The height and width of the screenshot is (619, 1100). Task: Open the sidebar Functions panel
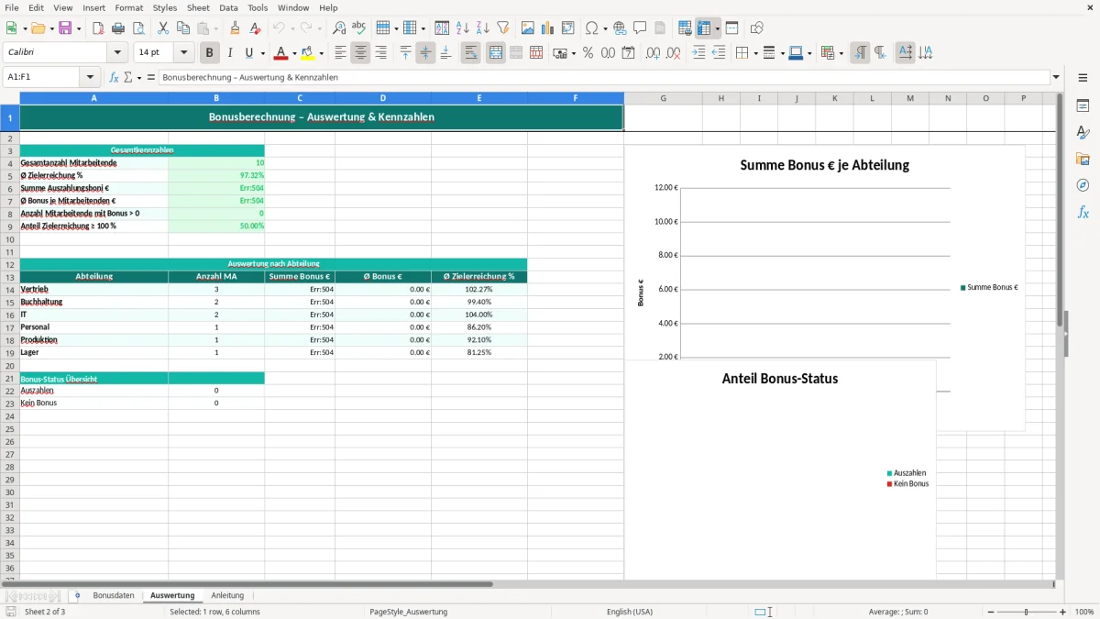tap(1083, 212)
